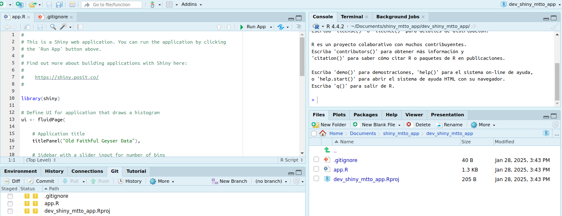Click the View current directory arrow in console
The height and width of the screenshot is (216, 562).
[474, 26]
